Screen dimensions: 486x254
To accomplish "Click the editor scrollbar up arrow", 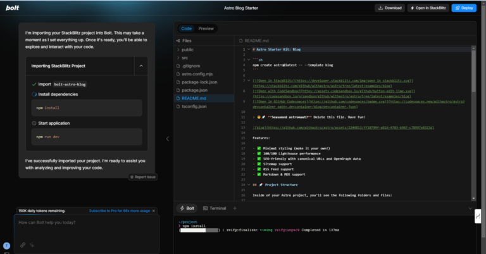I will (x=473, y=48).
